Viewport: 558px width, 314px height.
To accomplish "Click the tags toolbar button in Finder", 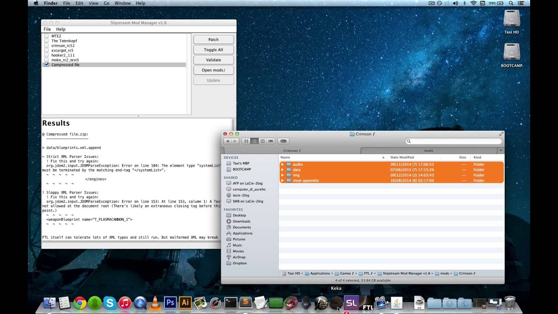I will tap(283, 141).
